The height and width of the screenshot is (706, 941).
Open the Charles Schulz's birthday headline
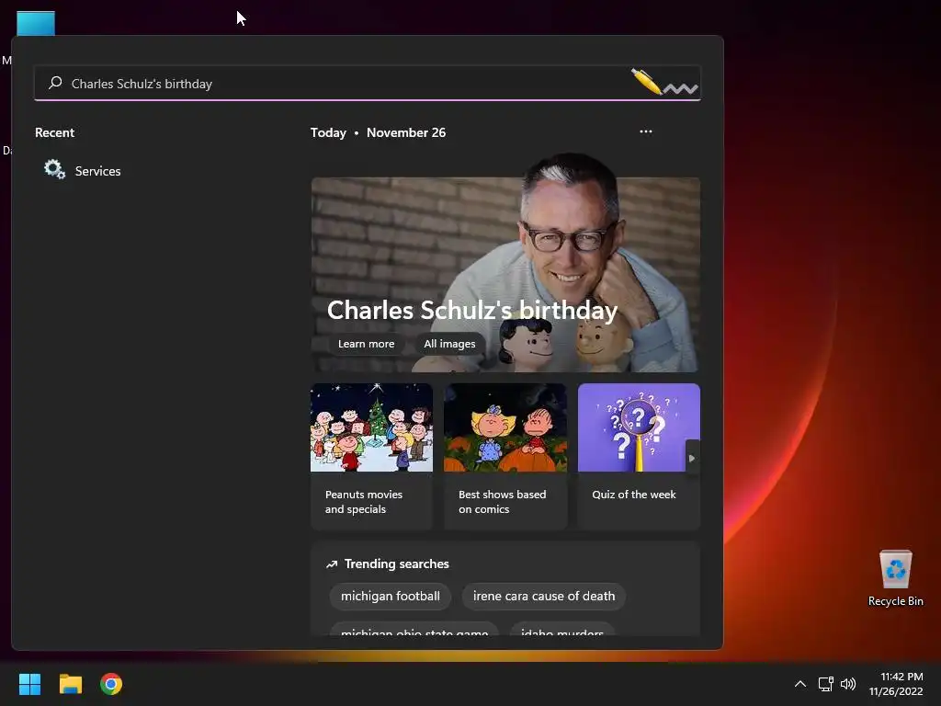pyautogui.click(x=472, y=311)
